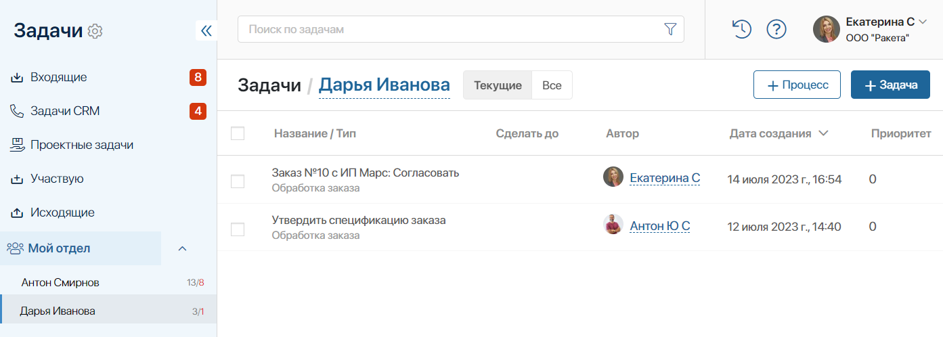
Task: Click the Исходящие outbox icon
Action: click(17, 212)
